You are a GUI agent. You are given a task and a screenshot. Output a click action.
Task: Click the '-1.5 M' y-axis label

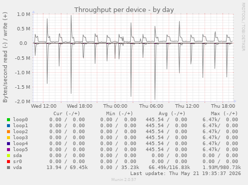pyautogui.click(x=22, y=87)
